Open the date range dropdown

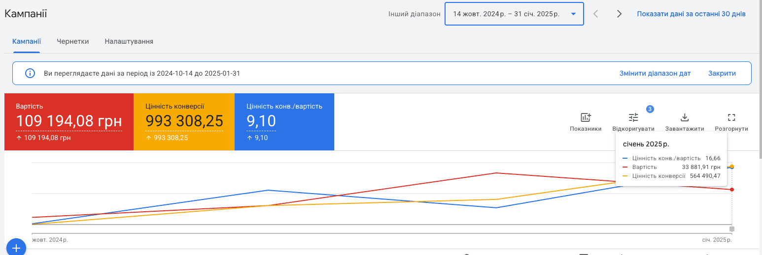click(x=514, y=14)
